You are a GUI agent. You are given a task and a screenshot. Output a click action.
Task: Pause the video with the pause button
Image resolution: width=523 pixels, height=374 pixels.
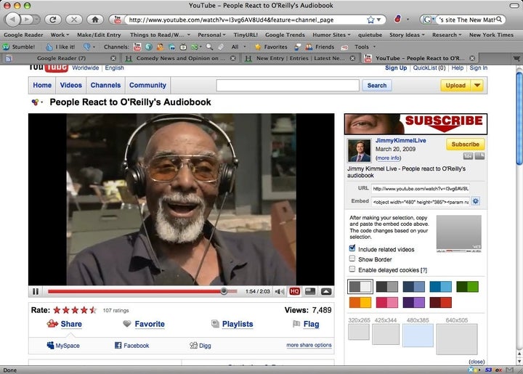tap(36, 291)
